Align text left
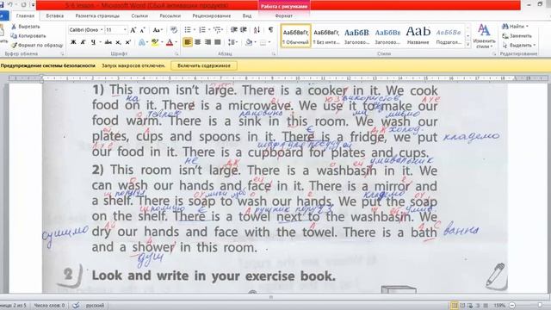The width and height of the screenshot is (551, 310). [188, 42]
